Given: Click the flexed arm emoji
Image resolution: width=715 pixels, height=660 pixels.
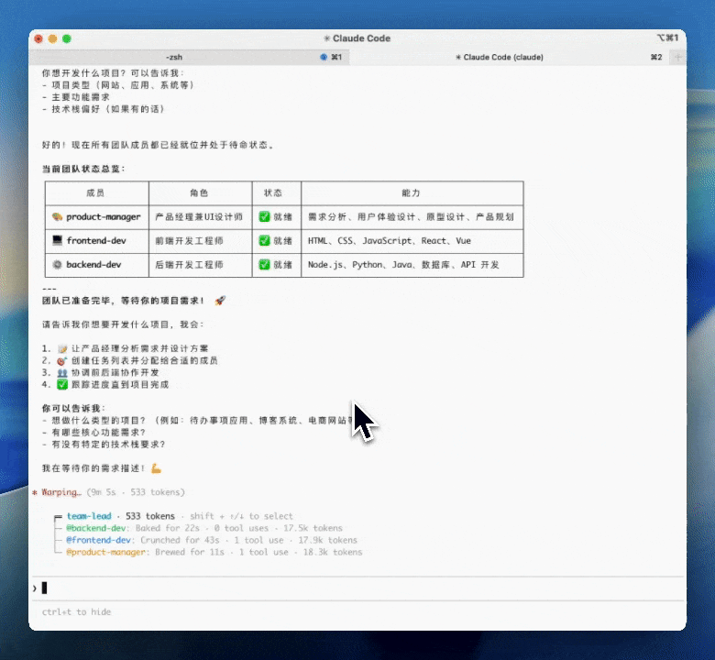Looking at the screenshot, I should point(156,468).
